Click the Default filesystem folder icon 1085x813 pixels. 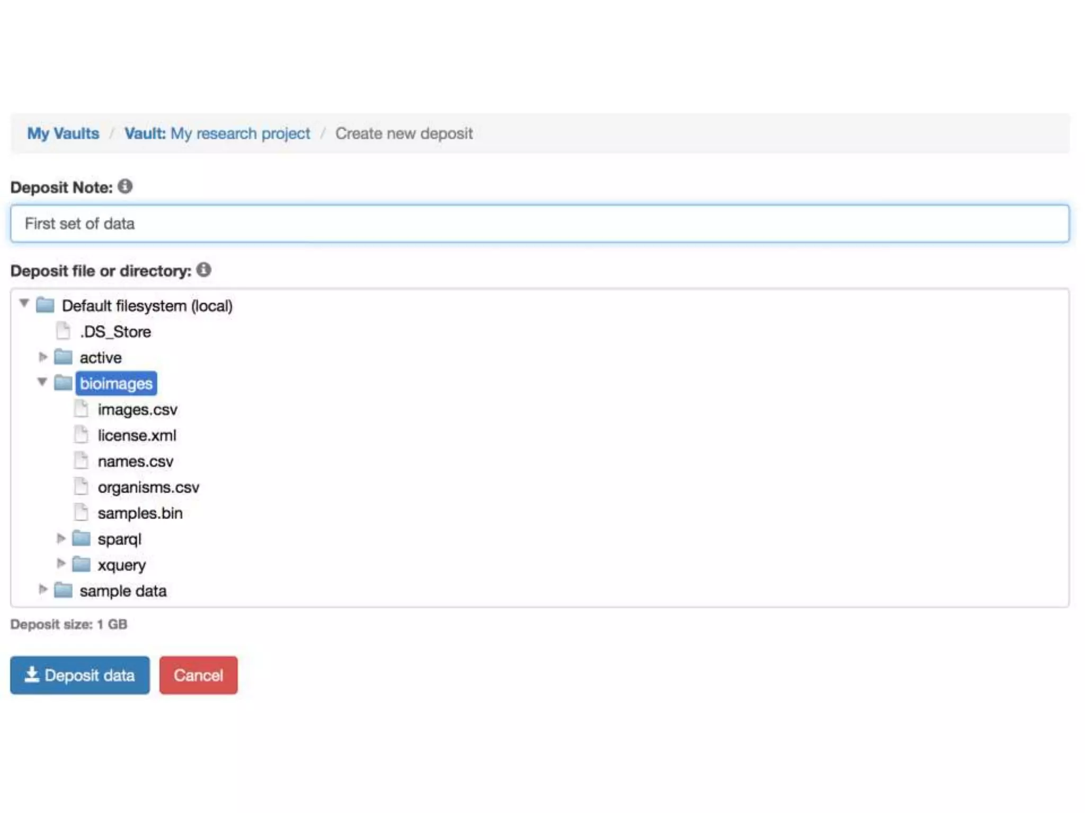(45, 305)
